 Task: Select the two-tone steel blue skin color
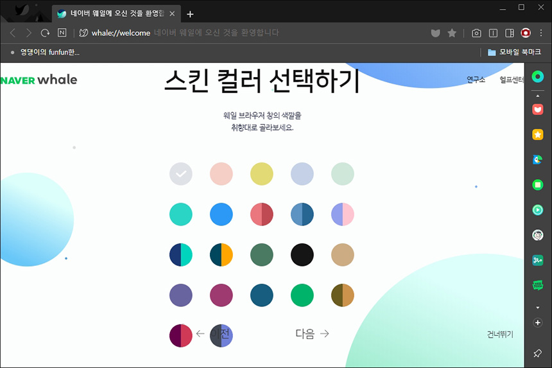click(302, 215)
